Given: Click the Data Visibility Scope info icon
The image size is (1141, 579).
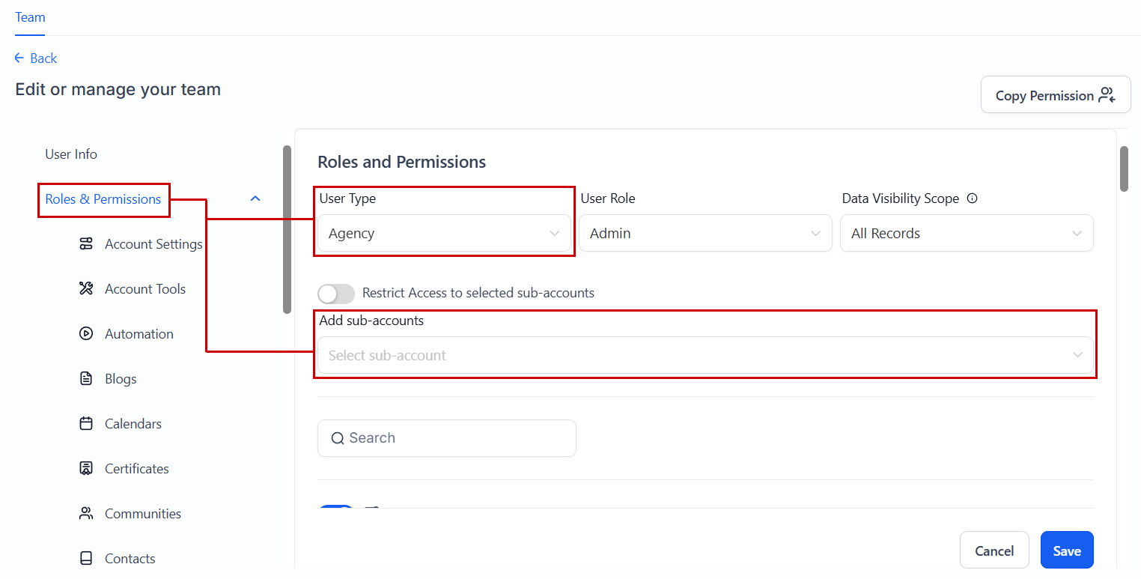Looking at the screenshot, I should click(x=973, y=199).
